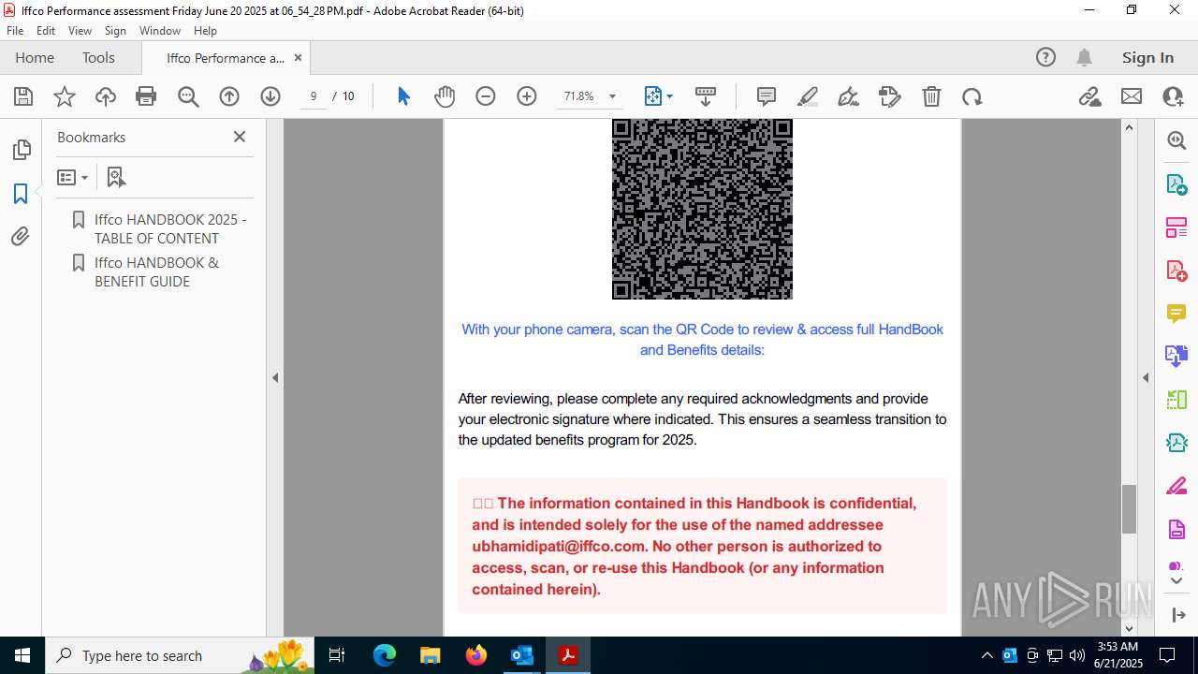This screenshot has width=1198, height=674.
Task: Open the Help menu
Action: [205, 31]
